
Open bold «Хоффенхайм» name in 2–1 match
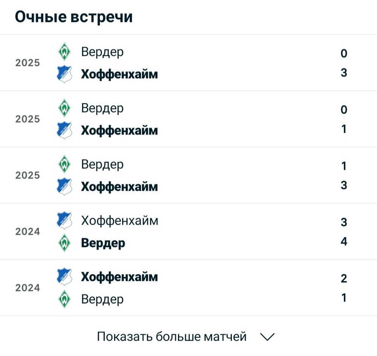point(120,277)
